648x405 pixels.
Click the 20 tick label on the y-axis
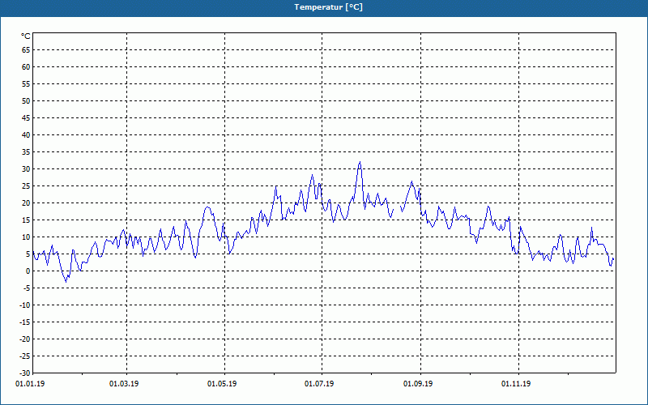(25, 203)
